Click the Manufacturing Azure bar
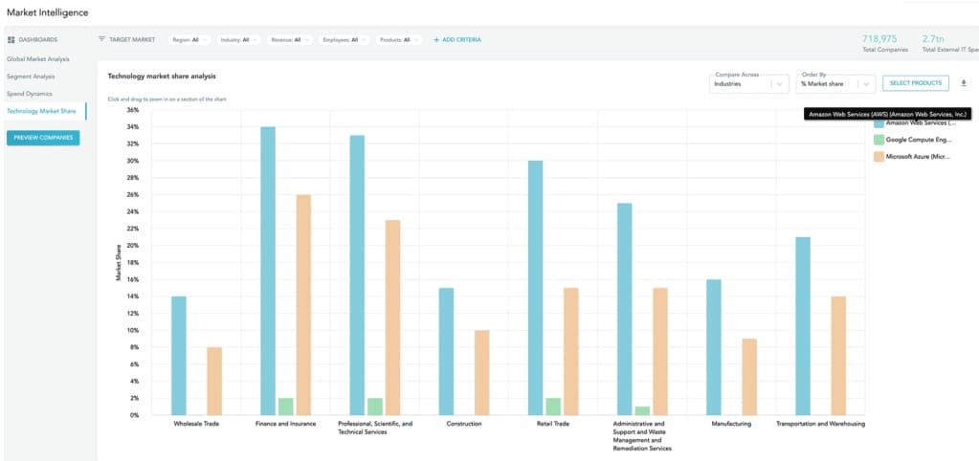Image resolution: width=979 pixels, height=461 pixels. coord(749,377)
